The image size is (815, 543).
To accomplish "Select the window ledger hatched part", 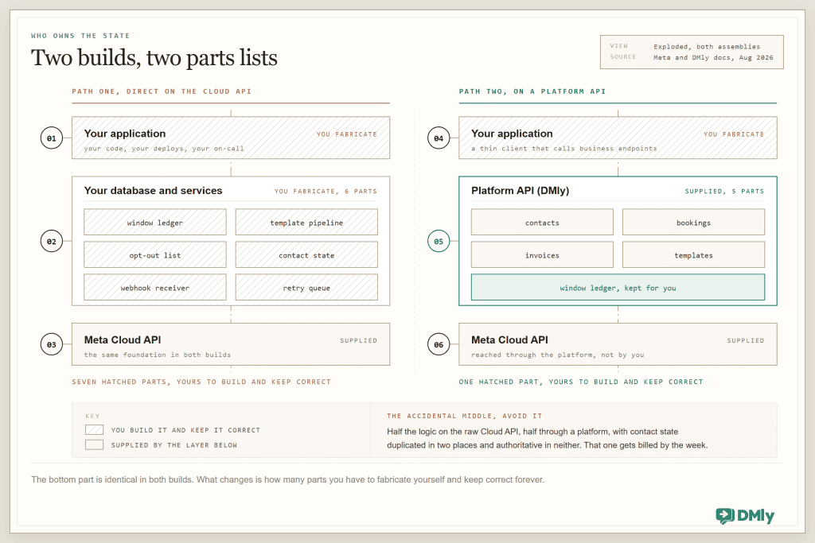I will (x=155, y=222).
